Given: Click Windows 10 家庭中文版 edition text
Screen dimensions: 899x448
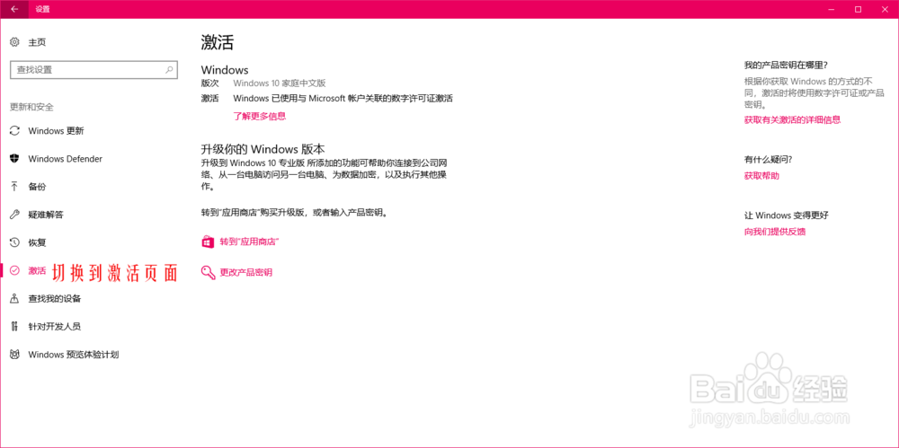Looking at the screenshot, I should 280,83.
